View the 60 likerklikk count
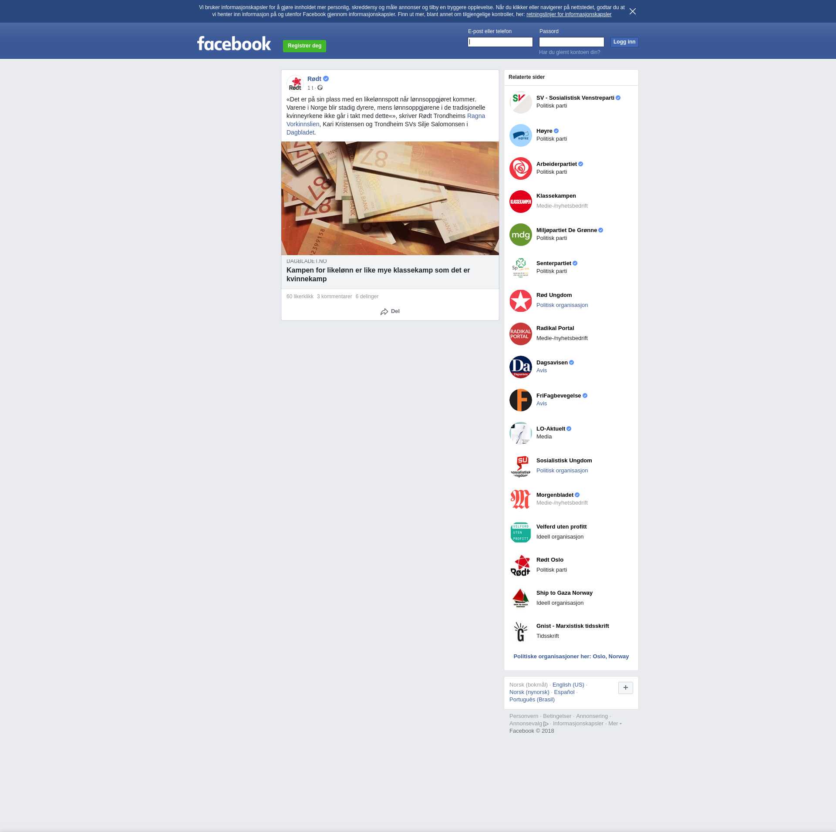The width and height of the screenshot is (836, 832). pyautogui.click(x=300, y=296)
